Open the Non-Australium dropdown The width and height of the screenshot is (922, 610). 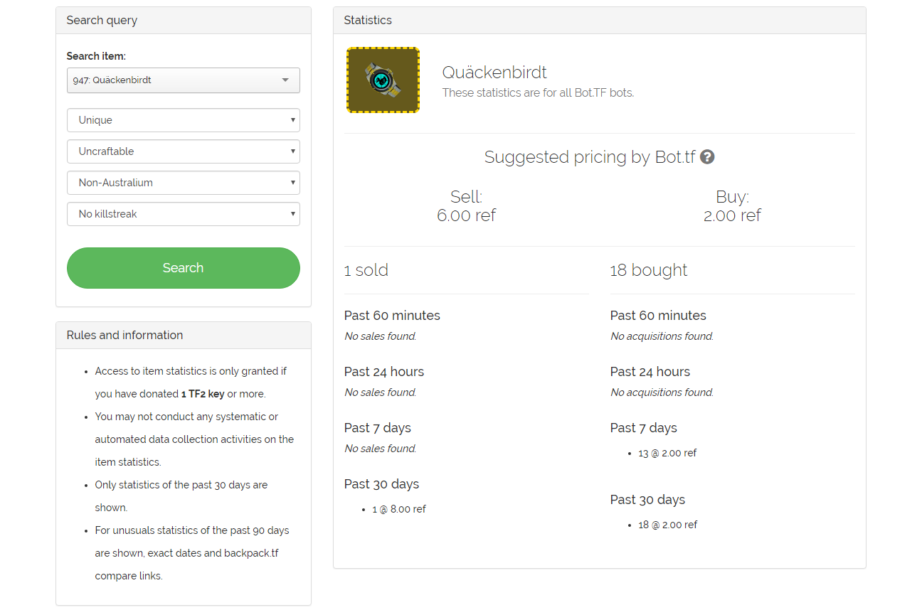(x=184, y=183)
